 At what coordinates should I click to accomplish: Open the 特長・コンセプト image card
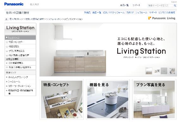tap(62, 99)
